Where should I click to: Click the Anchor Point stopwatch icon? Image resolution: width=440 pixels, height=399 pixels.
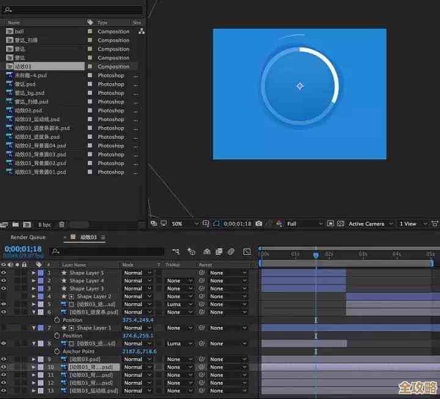tap(57, 351)
